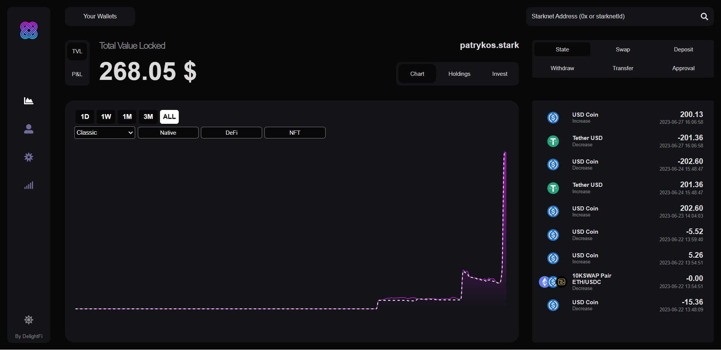Click Tether icon for -201.36 decrease

pyautogui.click(x=553, y=141)
